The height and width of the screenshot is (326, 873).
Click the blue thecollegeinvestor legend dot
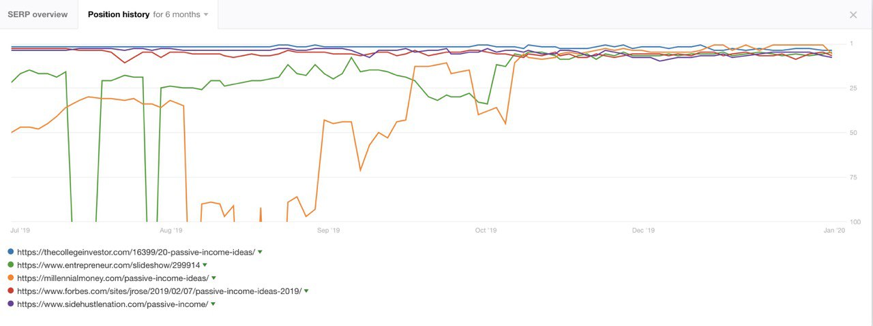tap(10, 252)
